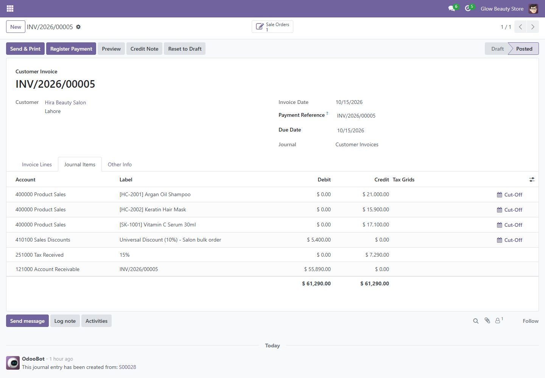This screenshot has width=545, height=378.
Task: Click the Log note button
Action: 65,321
